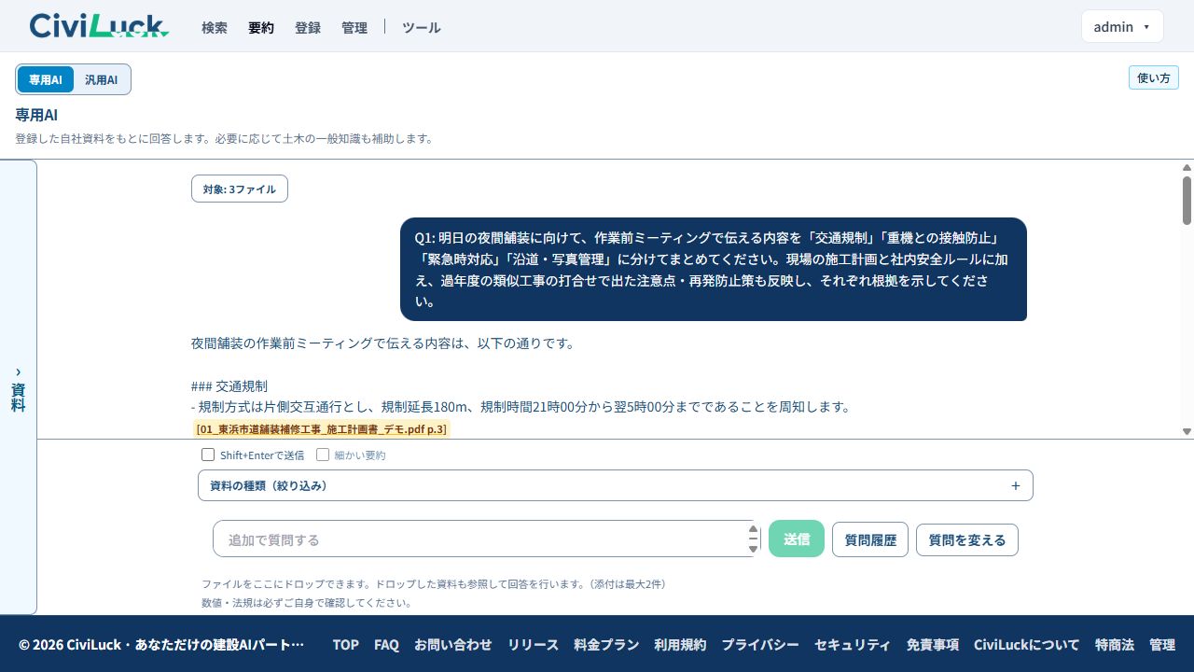1194x672 pixels.
Task: Open the ツール menu
Action: [422, 28]
